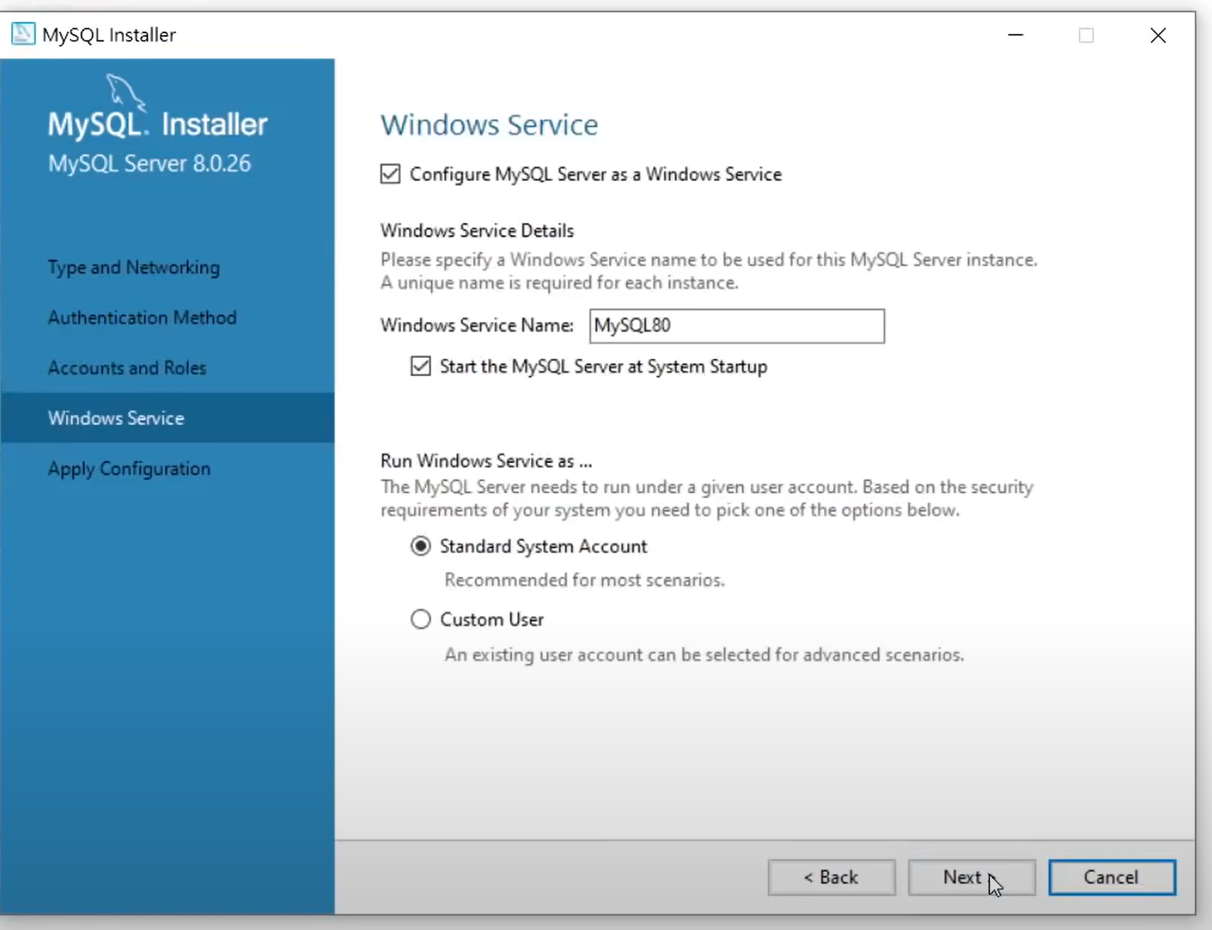Close the MySQL Installer window
Image resolution: width=1212 pixels, height=930 pixels.
[1158, 35]
